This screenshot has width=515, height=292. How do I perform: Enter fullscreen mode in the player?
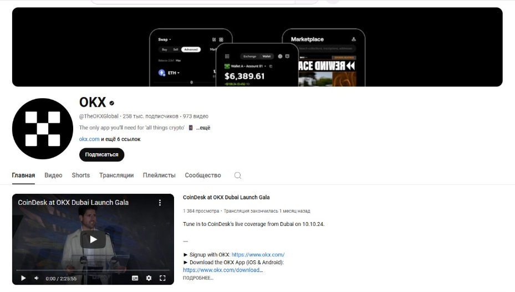click(x=162, y=278)
